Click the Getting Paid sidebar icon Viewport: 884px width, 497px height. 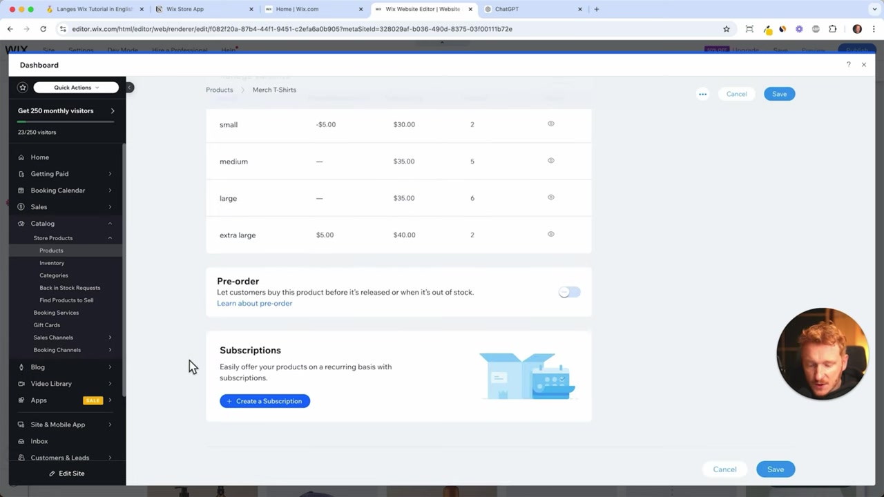pyautogui.click(x=21, y=174)
